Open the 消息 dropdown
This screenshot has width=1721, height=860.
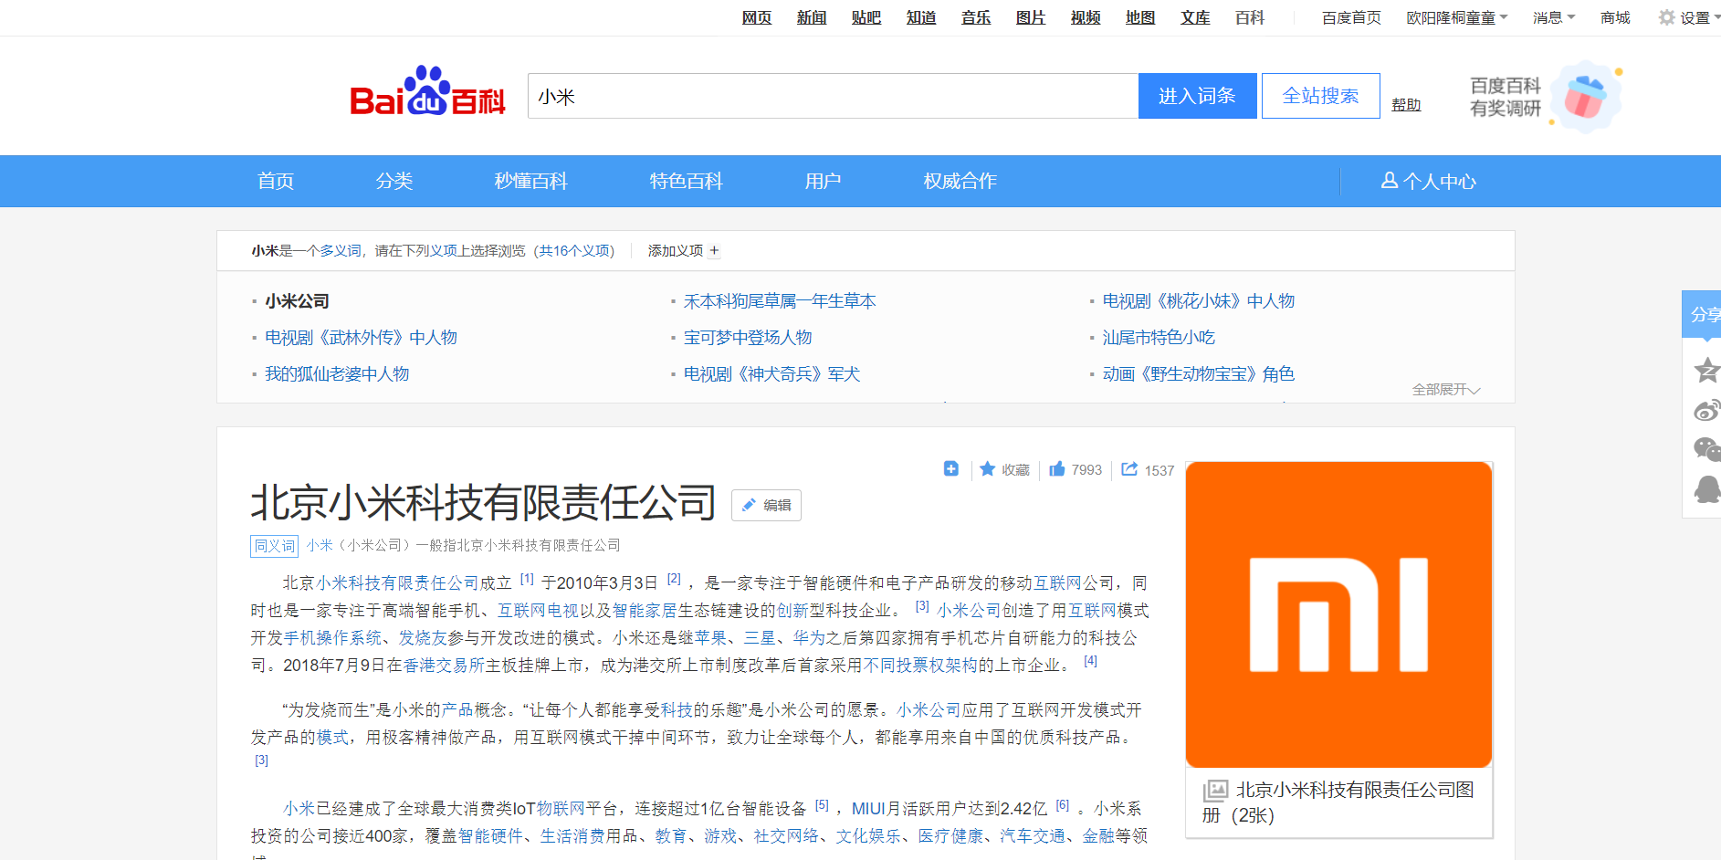1554,17
